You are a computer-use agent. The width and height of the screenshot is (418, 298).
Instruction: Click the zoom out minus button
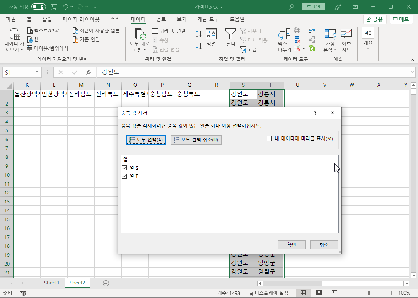pos(346,293)
